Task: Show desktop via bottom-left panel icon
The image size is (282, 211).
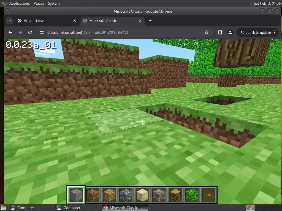Action: (x=3, y=208)
